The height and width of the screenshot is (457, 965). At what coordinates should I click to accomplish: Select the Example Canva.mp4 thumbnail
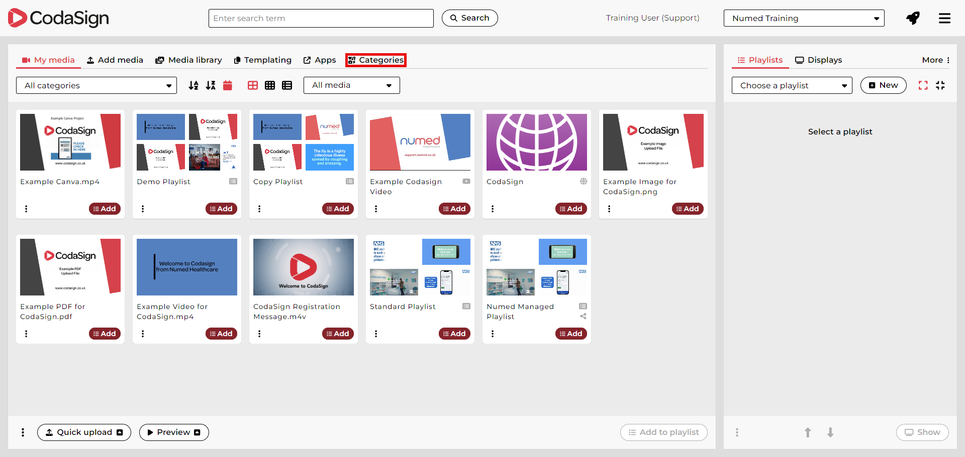tap(70, 142)
